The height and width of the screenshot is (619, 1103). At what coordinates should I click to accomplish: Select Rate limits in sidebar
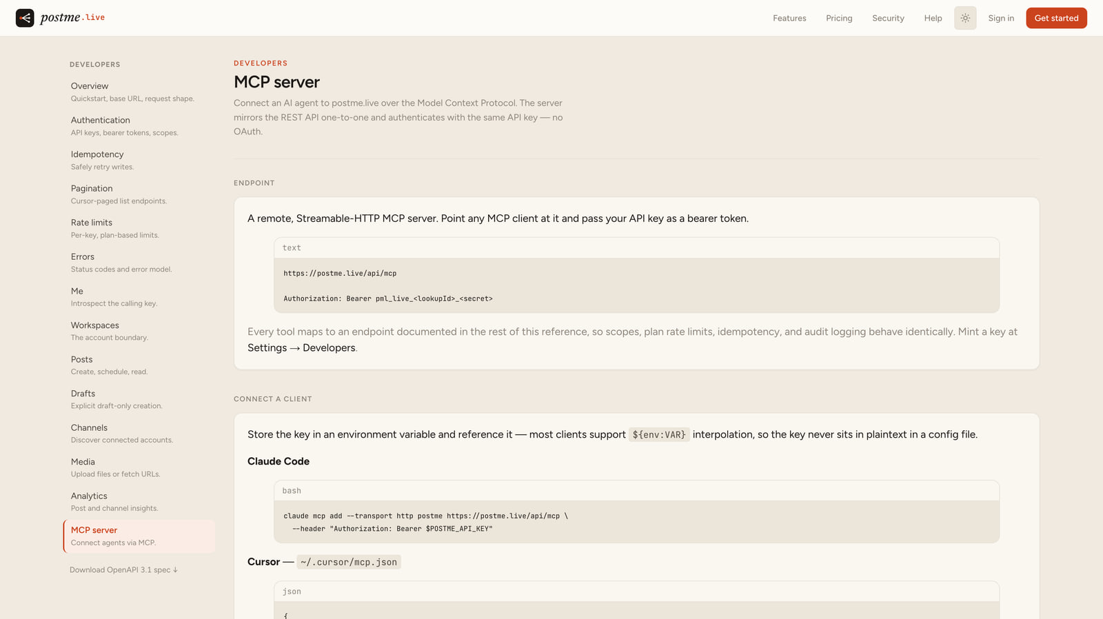[139, 228]
